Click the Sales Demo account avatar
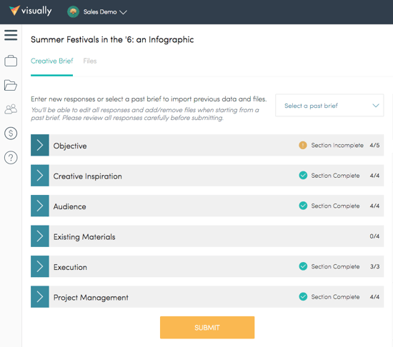The width and height of the screenshot is (393, 347). point(73,11)
